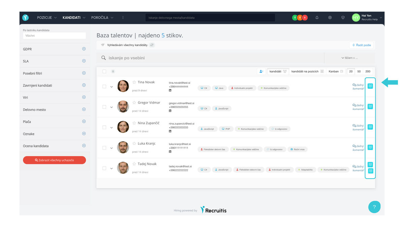Expand the SLA filter section

click(84, 61)
